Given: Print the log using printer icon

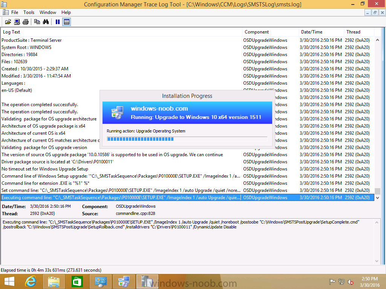Looking at the screenshot, I should click(26, 22).
